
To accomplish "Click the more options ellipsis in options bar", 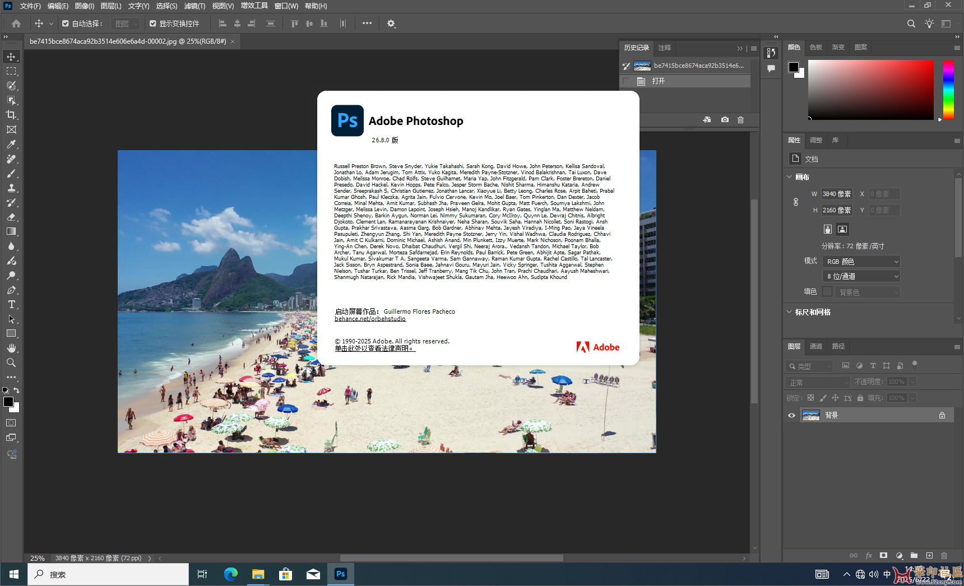I will coord(367,24).
